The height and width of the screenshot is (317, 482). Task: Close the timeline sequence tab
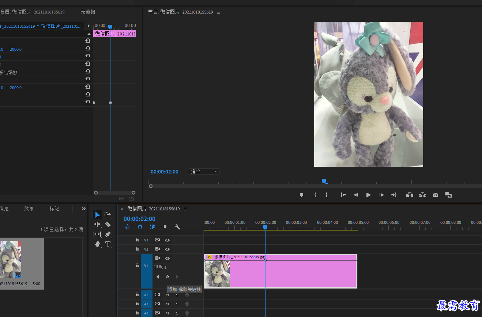click(122, 209)
